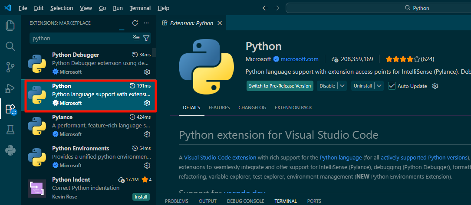The width and height of the screenshot is (471, 205).
Task: Open manage gear for Python extension row
Action: [147, 103]
